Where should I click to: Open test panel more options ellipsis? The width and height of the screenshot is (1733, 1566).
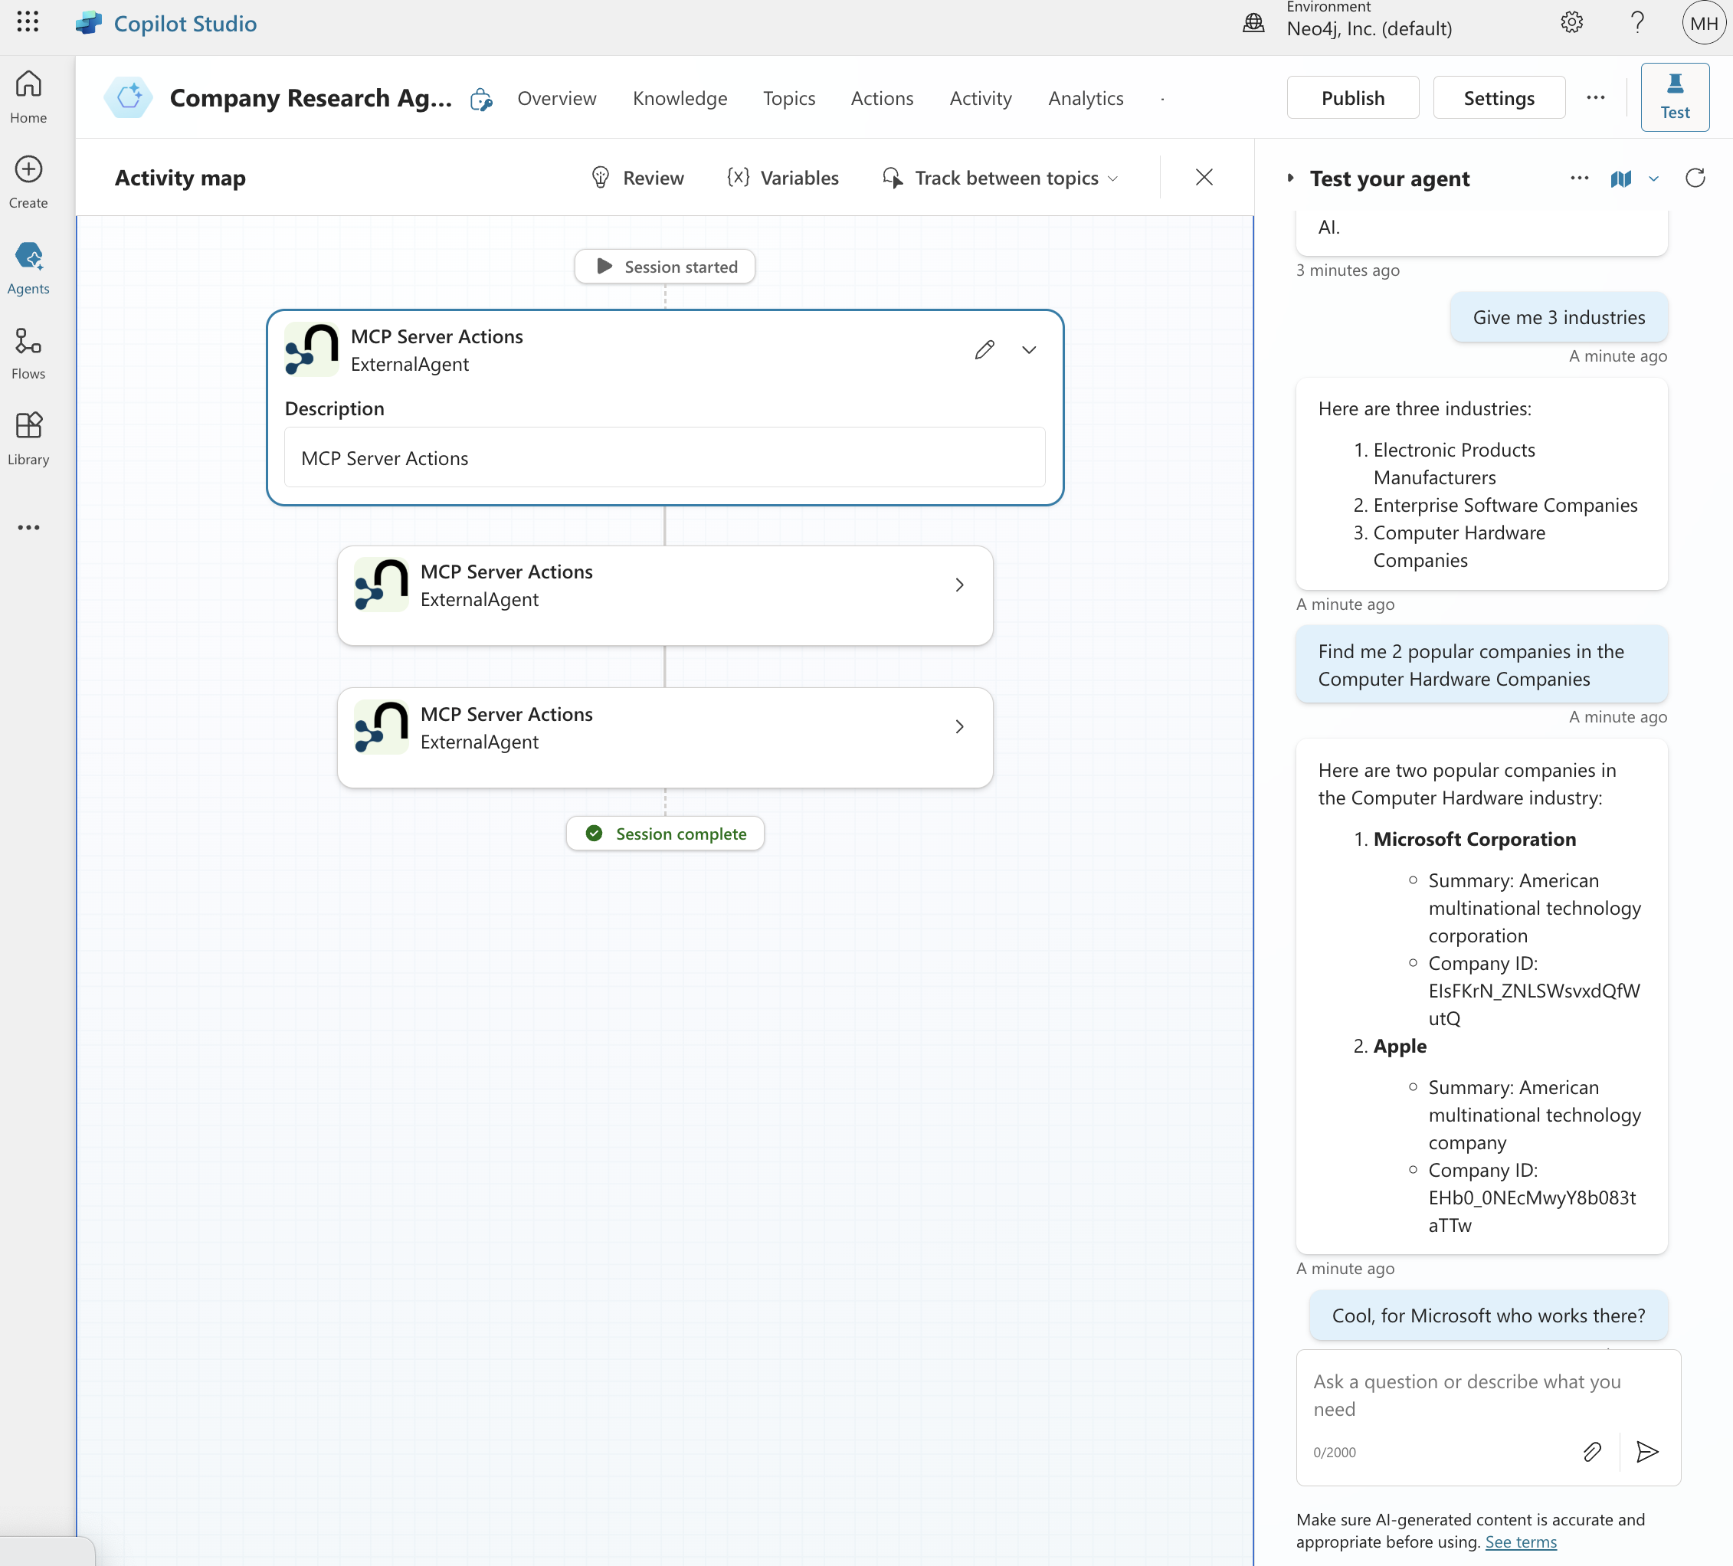1579,178
